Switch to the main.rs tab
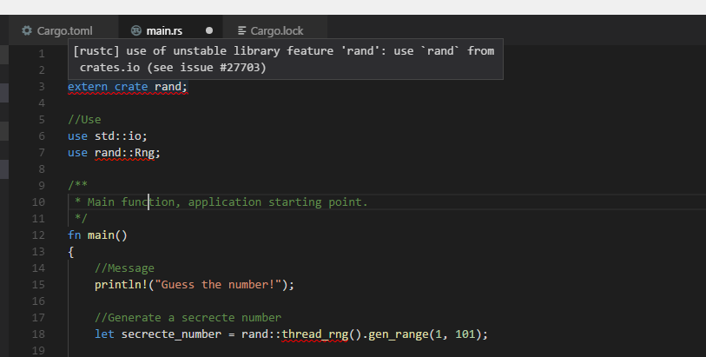Screen dimensions: 706x357 click(171, 30)
